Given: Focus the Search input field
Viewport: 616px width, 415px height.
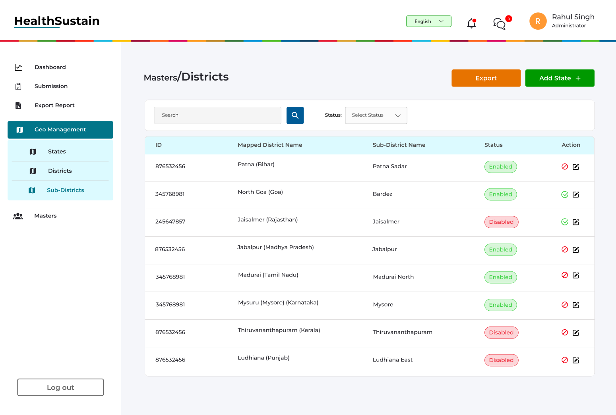Looking at the screenshot, I should (x=217, y=115).
